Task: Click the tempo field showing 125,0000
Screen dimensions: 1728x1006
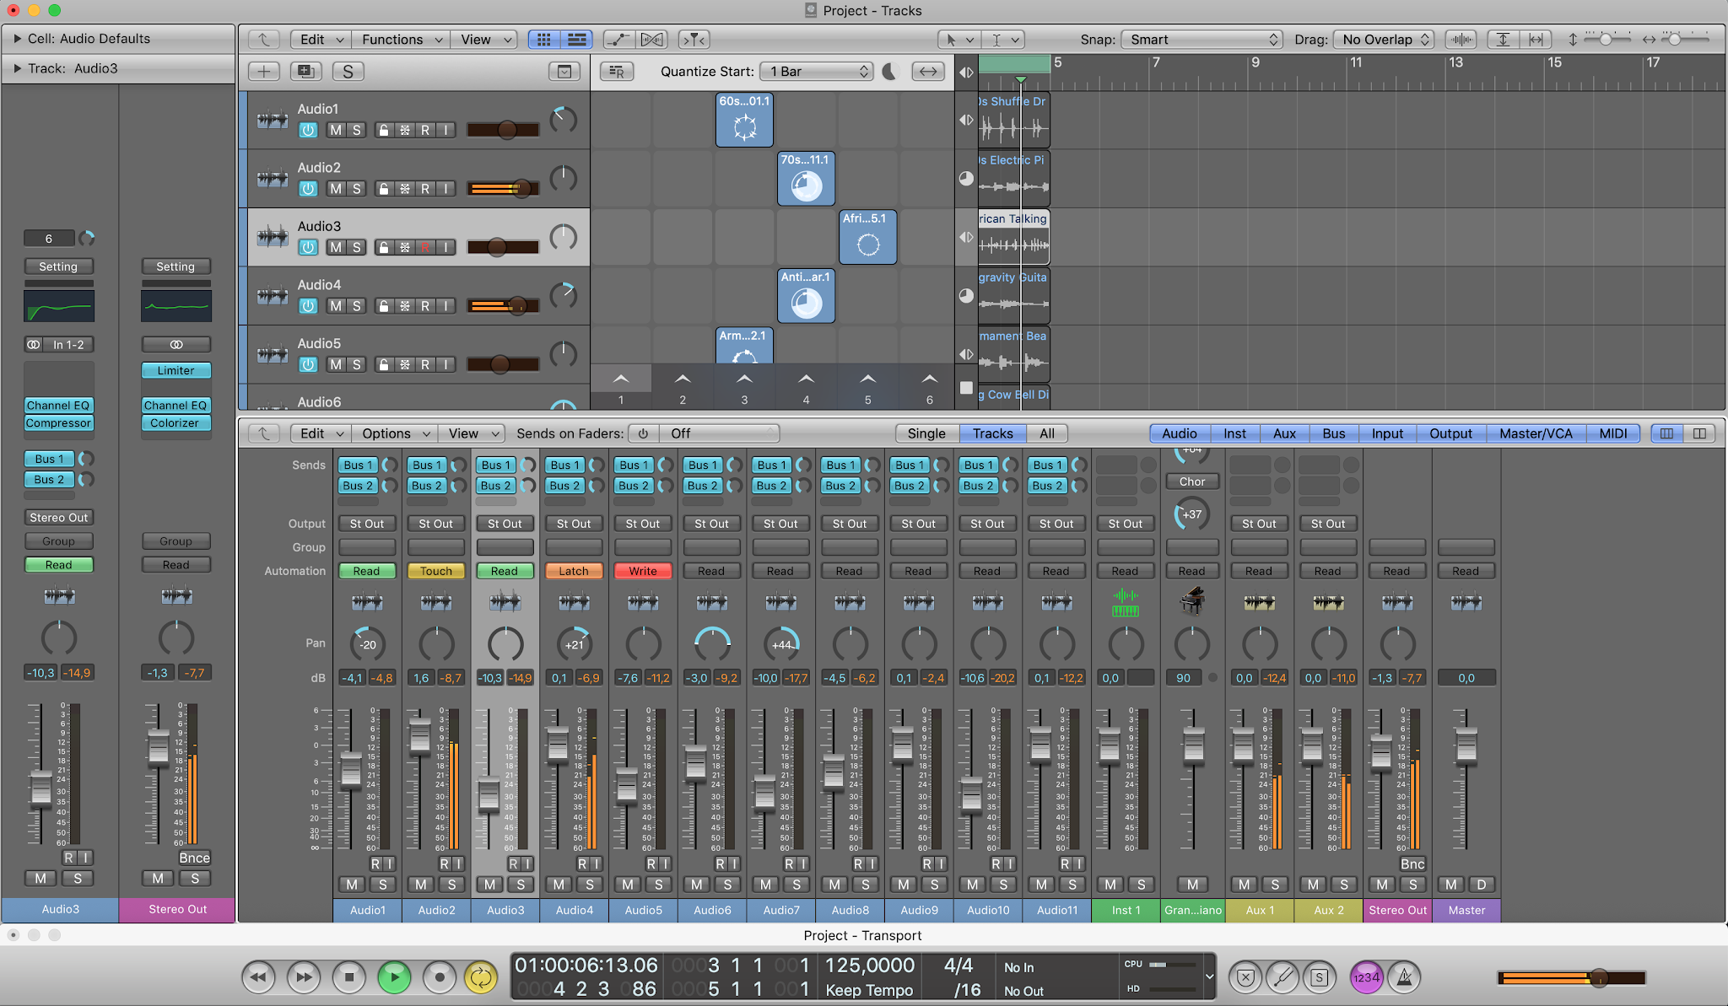Action: coord(869,966)
